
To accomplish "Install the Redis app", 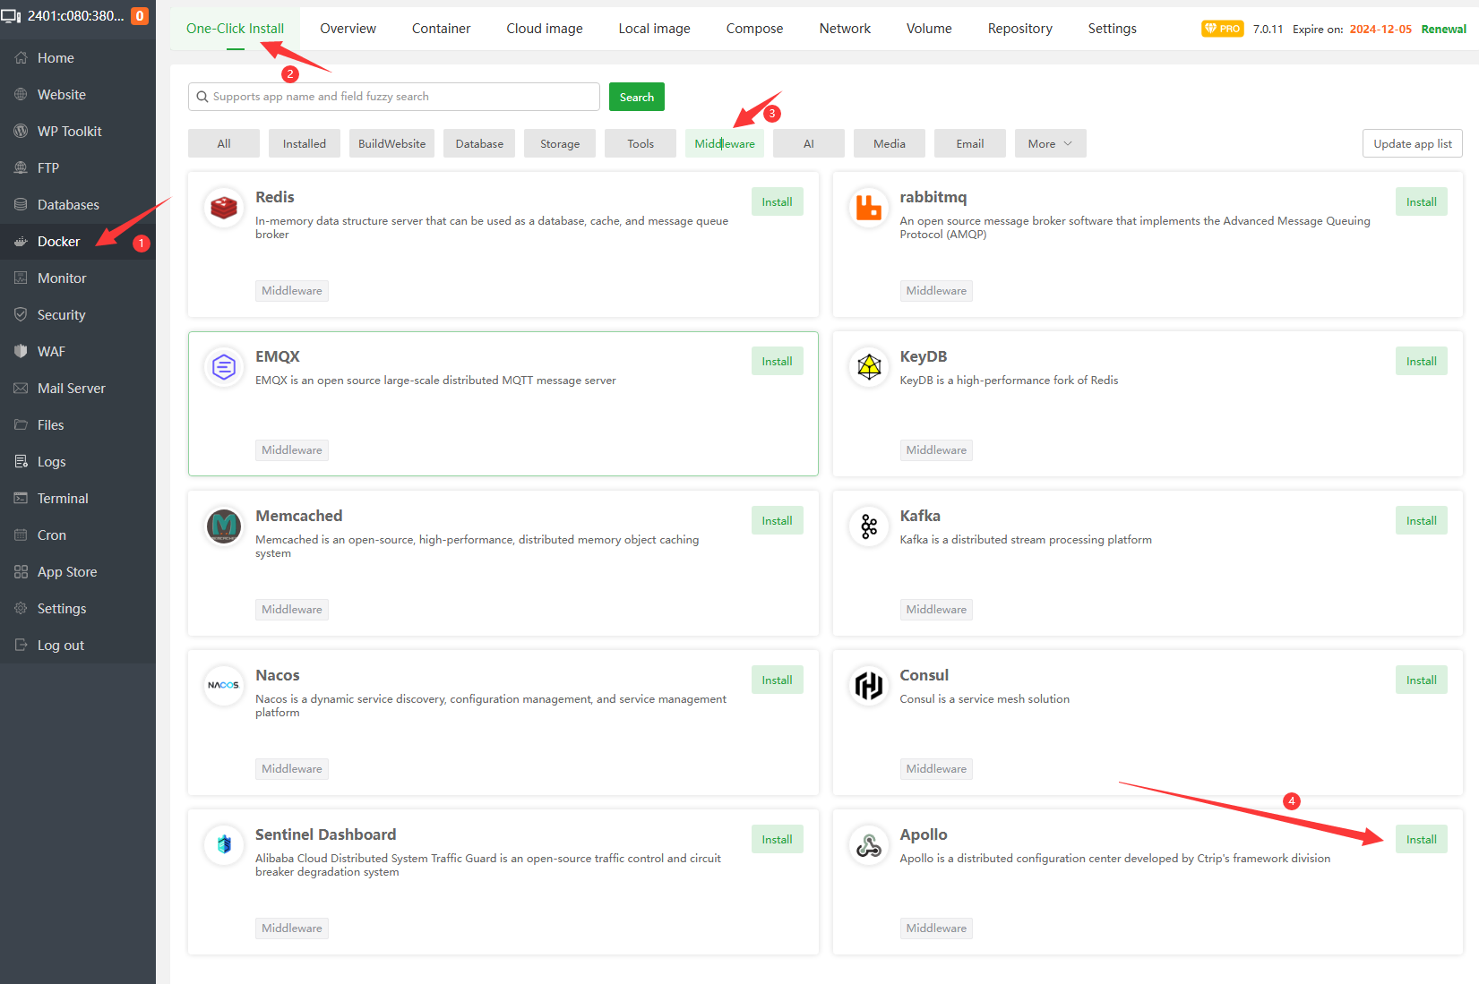I will click(777, 202).
